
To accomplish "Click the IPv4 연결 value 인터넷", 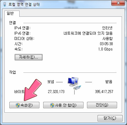I will tap(107, 28).
